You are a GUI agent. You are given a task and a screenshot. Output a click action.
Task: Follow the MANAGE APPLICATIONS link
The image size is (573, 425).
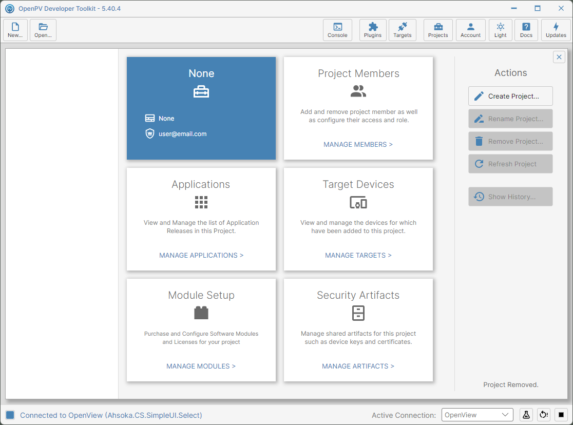click(x=201, y=256)
